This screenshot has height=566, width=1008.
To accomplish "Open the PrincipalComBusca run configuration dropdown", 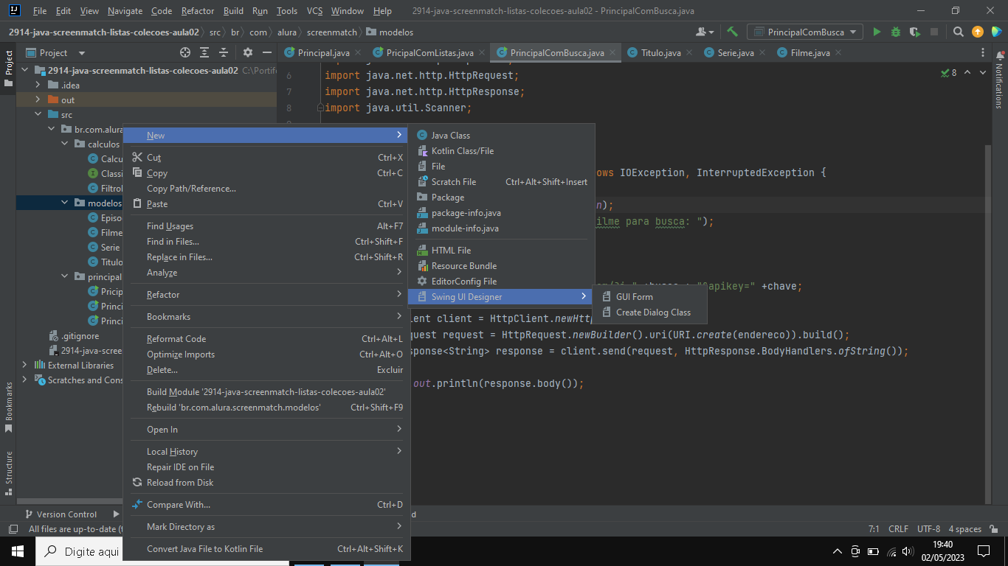I will [x=805, y=32].
